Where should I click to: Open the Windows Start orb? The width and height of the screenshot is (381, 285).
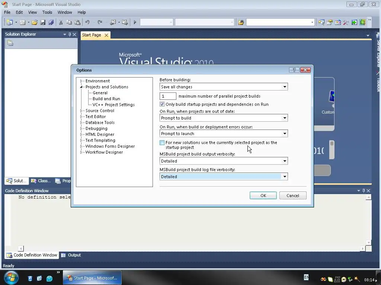coord(10,278)
